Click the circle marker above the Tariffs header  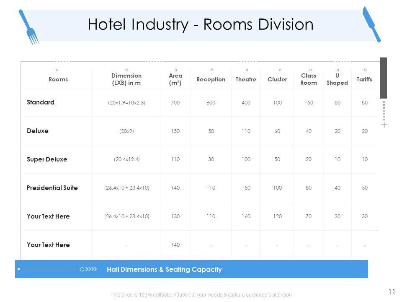365,70
